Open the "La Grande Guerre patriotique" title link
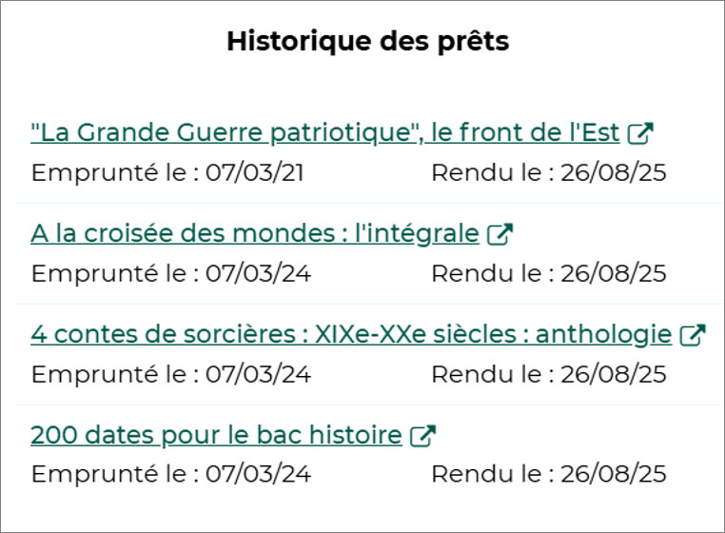Image resolution: width=725 pixels, height=533 pixels. click(325, 133)
